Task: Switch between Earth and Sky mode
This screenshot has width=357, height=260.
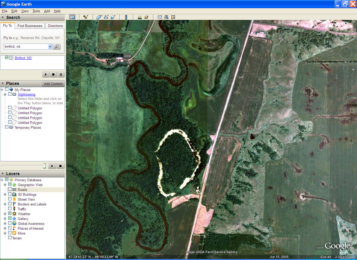Action: 146,17
